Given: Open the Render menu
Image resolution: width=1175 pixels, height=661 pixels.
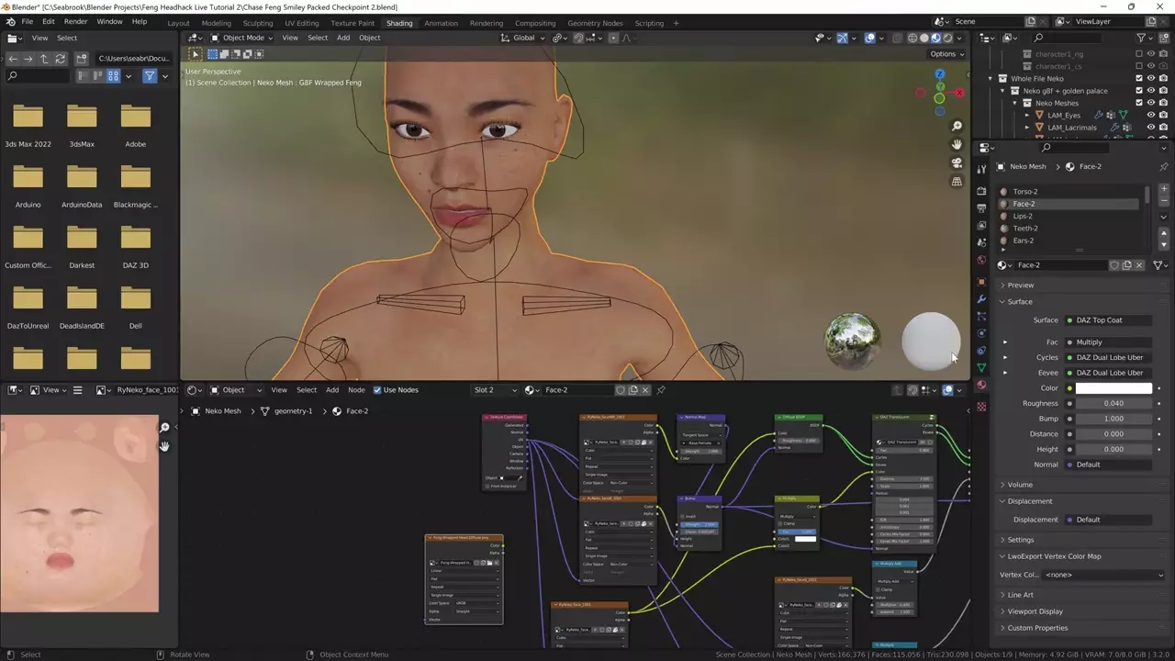Looking at the screenshot, I should [76, 21].
